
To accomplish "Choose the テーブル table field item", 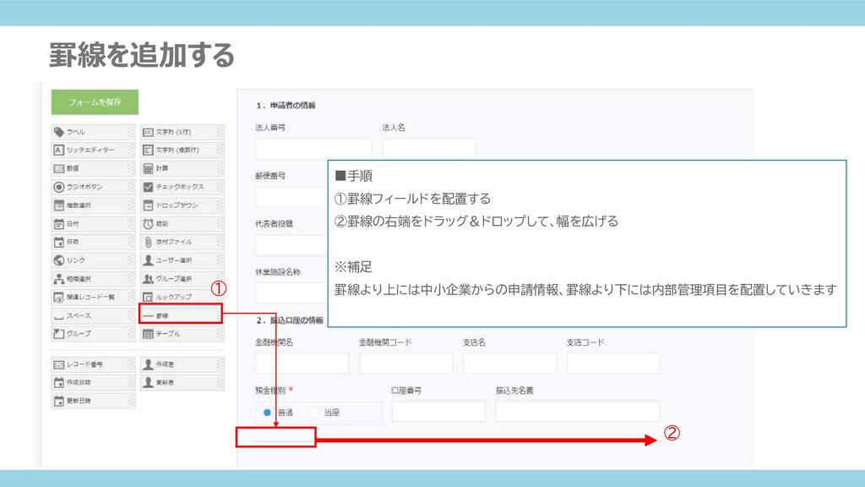I will (182, 333).
